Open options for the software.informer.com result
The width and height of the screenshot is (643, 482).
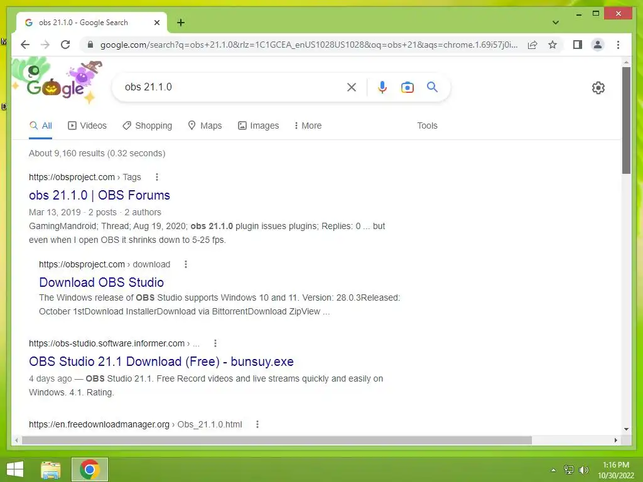215,343
